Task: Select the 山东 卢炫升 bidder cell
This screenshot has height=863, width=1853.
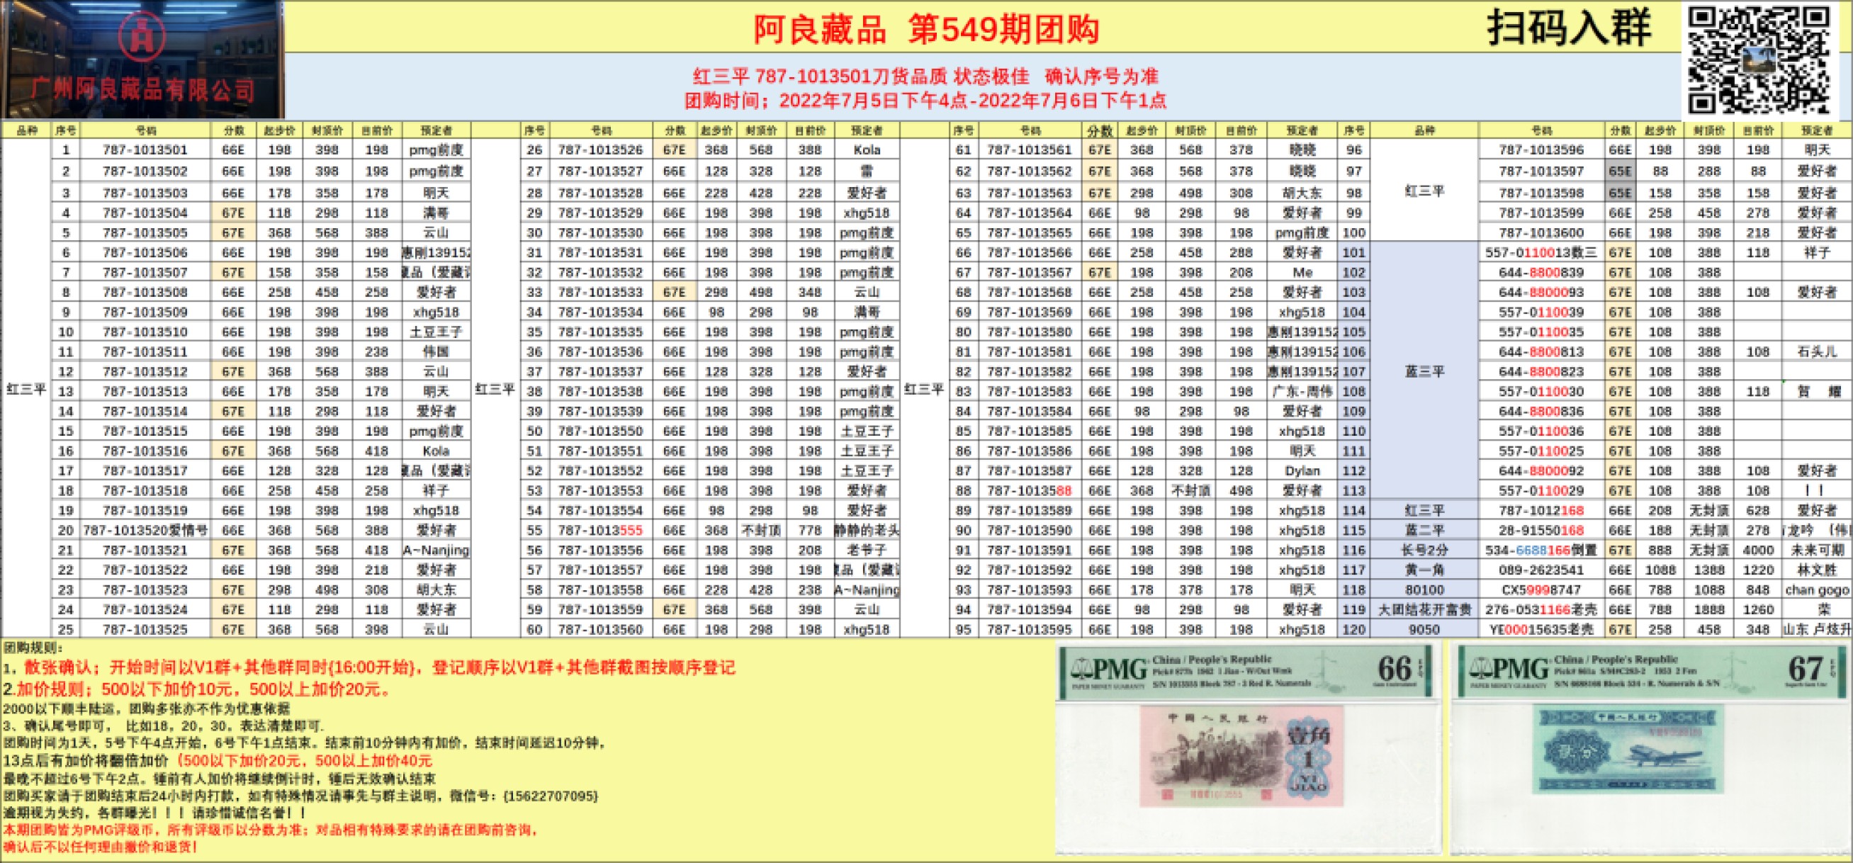Action: [x=1817, y=629]
